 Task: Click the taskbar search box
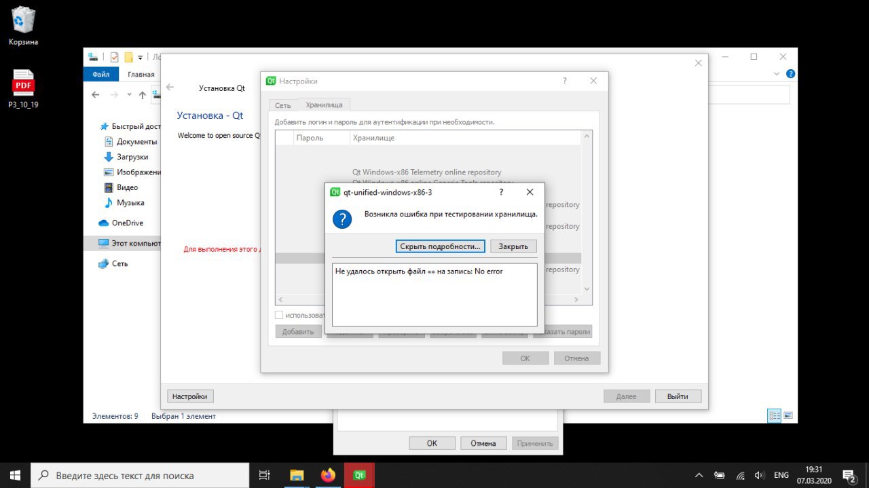pos(141,475)
